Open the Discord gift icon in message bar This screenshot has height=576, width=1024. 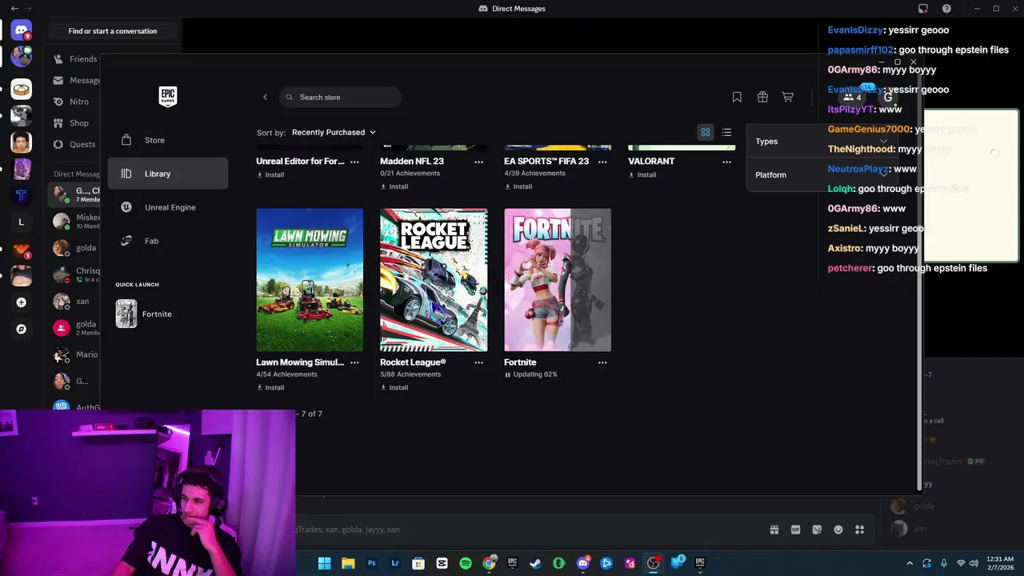(x=774, y=530)
